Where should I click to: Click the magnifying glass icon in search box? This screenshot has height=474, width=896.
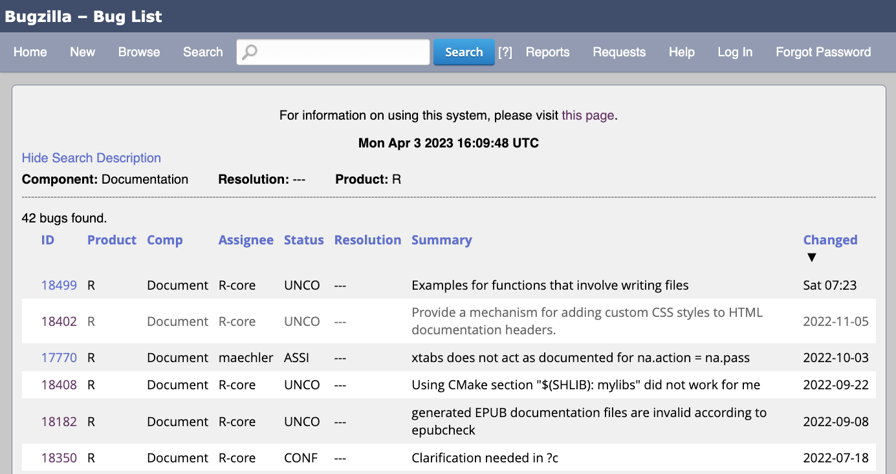[x=249, y=52]
